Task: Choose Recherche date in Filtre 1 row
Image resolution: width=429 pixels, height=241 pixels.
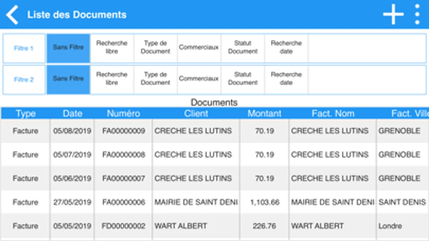Action: 286,48
